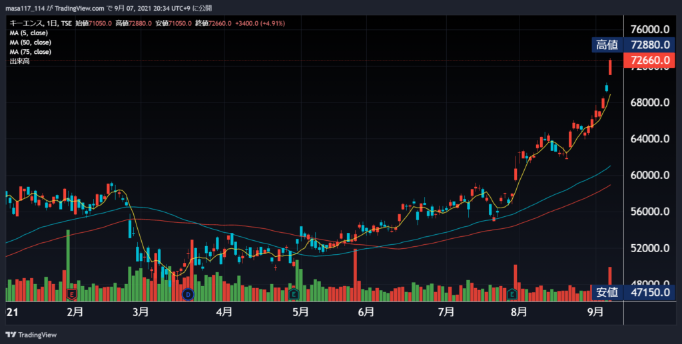Image resolution: width=682 pixels, height=344 pixels.
Task: Click the tall red volume bar before June
Action: click(356, 275)
